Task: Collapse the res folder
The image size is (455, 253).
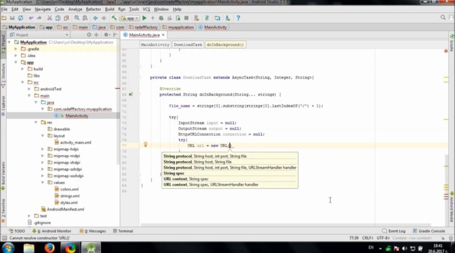Action: click(36, 122)
